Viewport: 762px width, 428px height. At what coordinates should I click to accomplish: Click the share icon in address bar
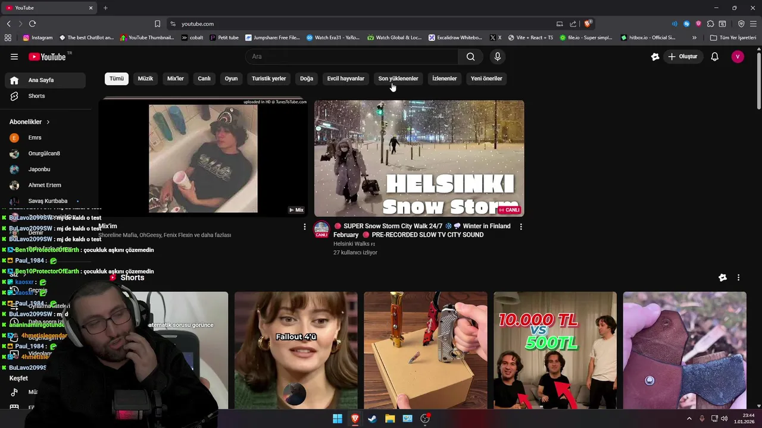click(x=573, y=24)
